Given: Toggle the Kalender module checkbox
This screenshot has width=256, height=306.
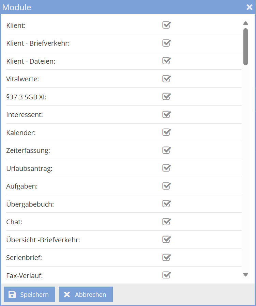Looking at the screenshot, I should (166, 132).
